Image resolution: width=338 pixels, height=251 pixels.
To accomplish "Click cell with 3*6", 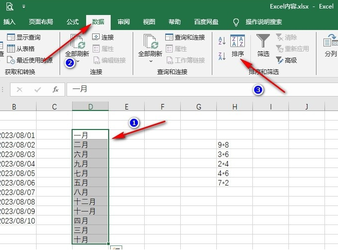I will click(234, 154).
